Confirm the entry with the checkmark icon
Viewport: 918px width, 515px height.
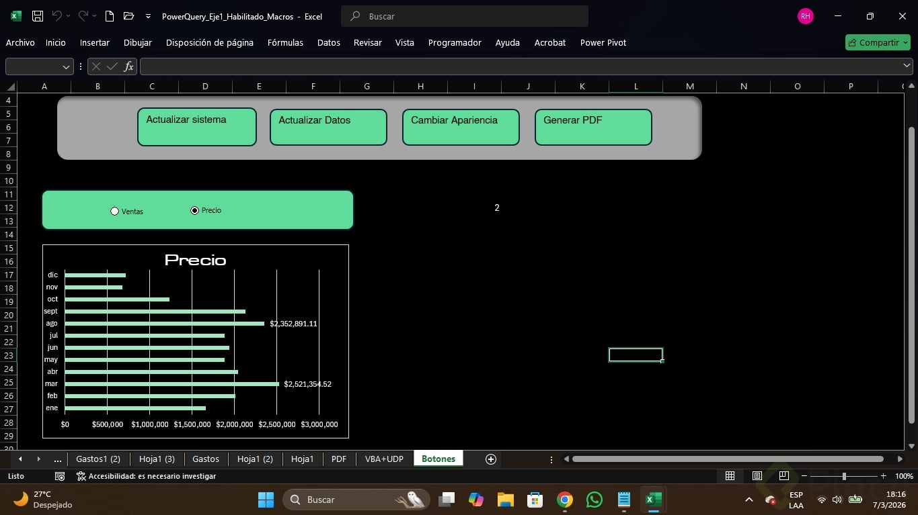tap(112, 66)
